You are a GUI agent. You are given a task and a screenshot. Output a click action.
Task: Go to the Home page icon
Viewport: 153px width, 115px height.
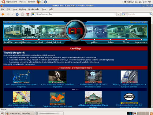click(x=28, y=14)
